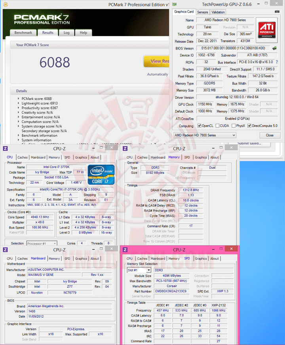The image size is (285, 345).
Task: Open Memory tab in the CPU-Z Mainboard window
Action: 54,259
